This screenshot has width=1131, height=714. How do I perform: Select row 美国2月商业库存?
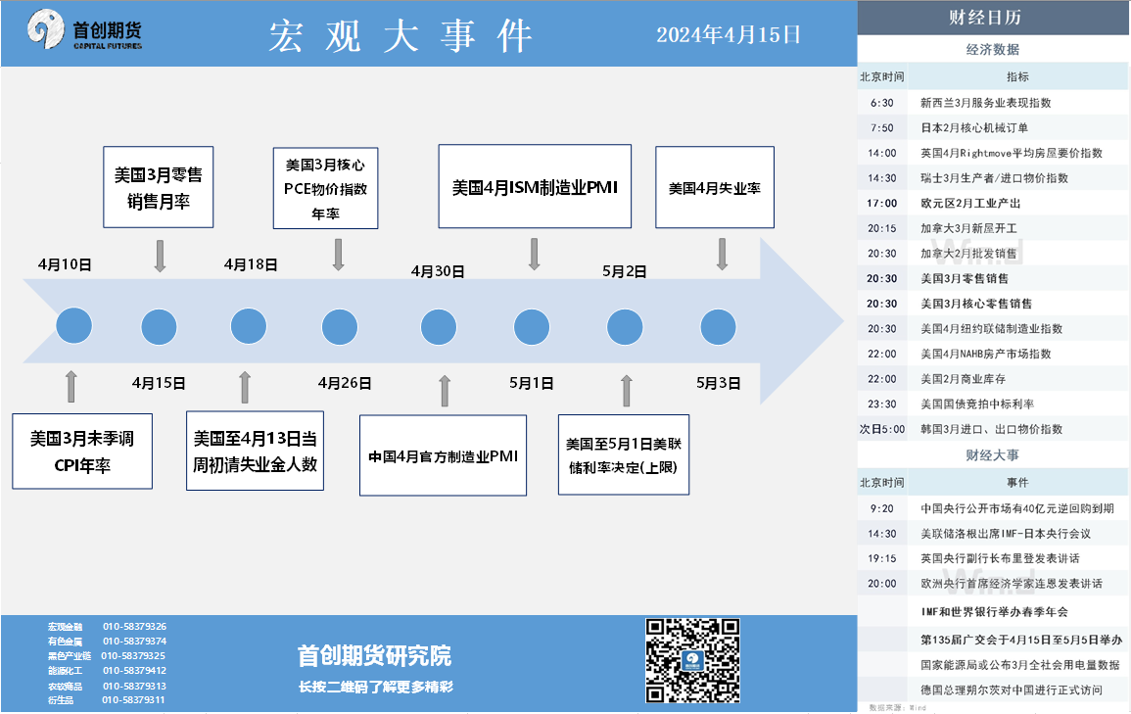(x=993, y=379)
